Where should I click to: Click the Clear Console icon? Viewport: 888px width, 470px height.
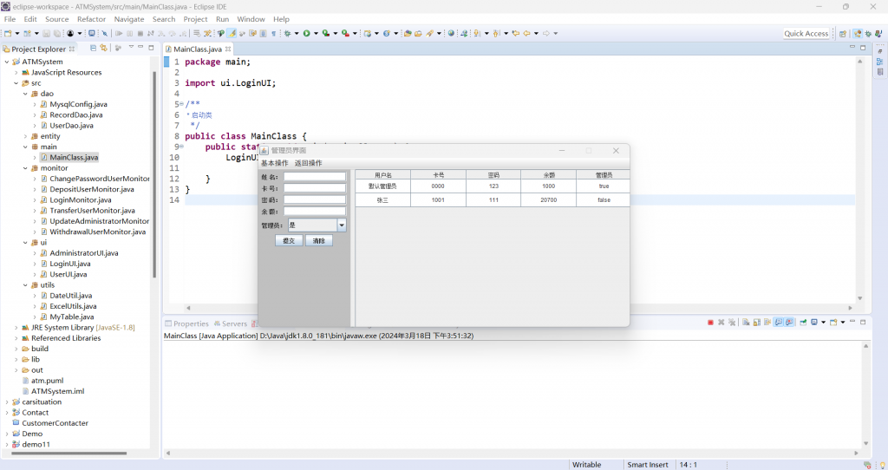[x=744, y=323]
